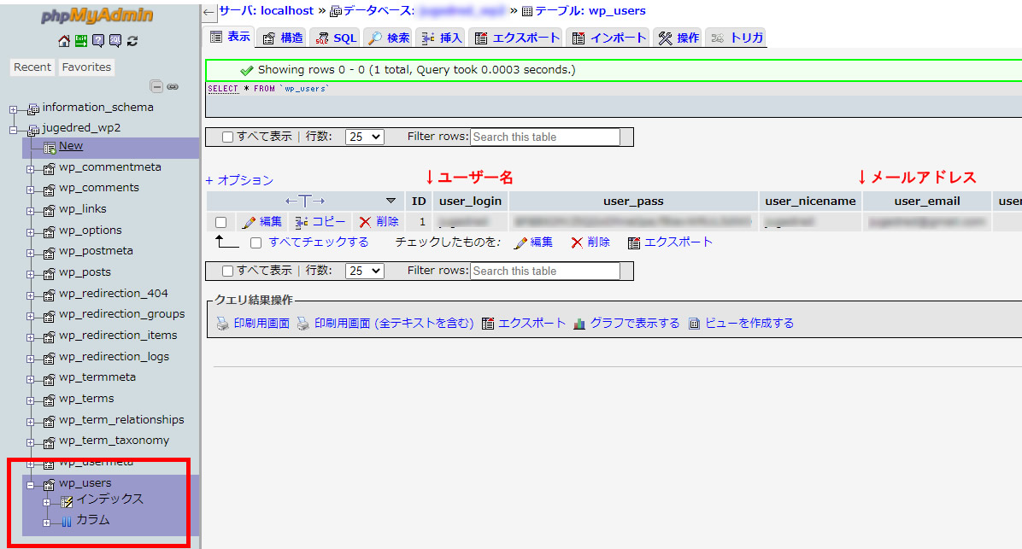Delete the user row using the red X icon
The height and width of the screenshot is (549, 1022).
pyautogui.click(x=367, y=221)
